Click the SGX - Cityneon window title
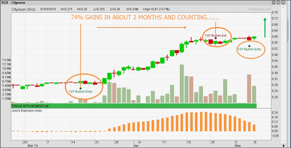291x148 pixels. pyautogui.click(x=13, y=2)
